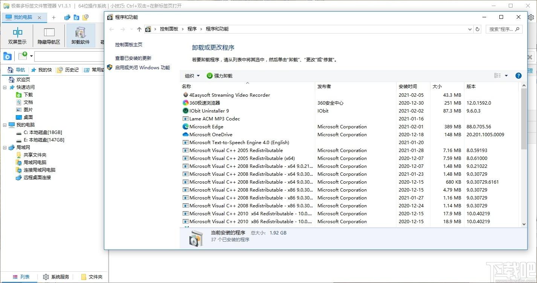
Task: Switch to the 列表 bottom tab
Action: (x=21, y=277)
